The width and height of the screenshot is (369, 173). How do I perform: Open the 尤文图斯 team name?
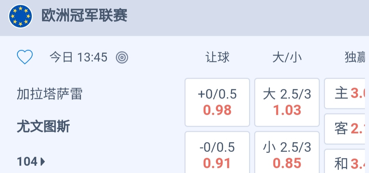point(43,127)
